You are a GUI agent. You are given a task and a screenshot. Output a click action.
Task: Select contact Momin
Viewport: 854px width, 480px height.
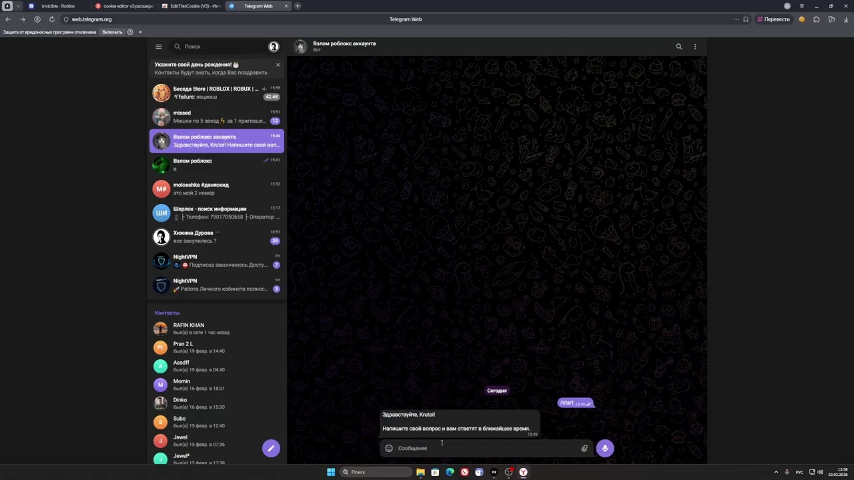point(217,385)
